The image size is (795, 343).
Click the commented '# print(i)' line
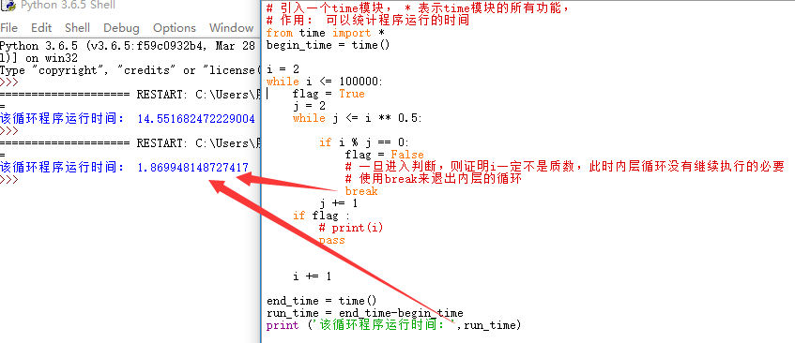pos(351,228)
